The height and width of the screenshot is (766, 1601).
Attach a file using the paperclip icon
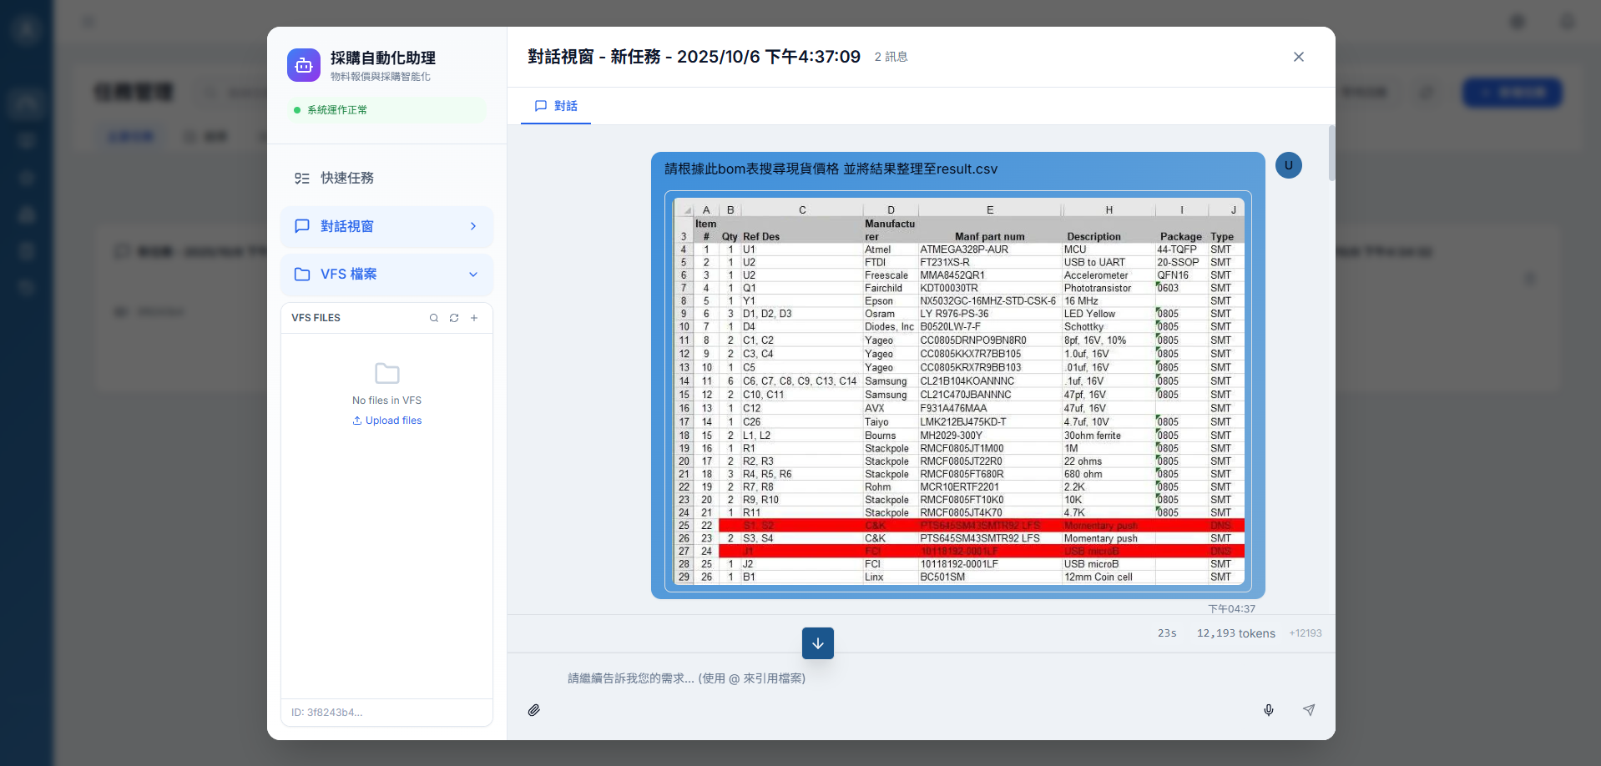534,710
